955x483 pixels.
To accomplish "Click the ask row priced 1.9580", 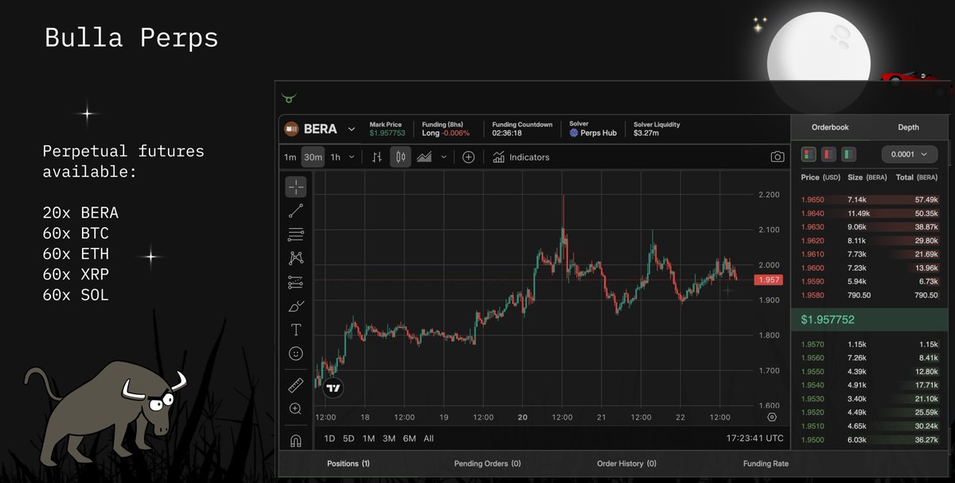I will (x=870, y=295).
